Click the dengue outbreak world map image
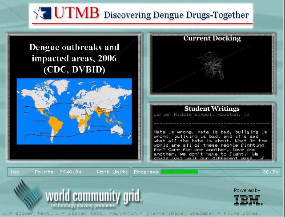 [74, 112]
